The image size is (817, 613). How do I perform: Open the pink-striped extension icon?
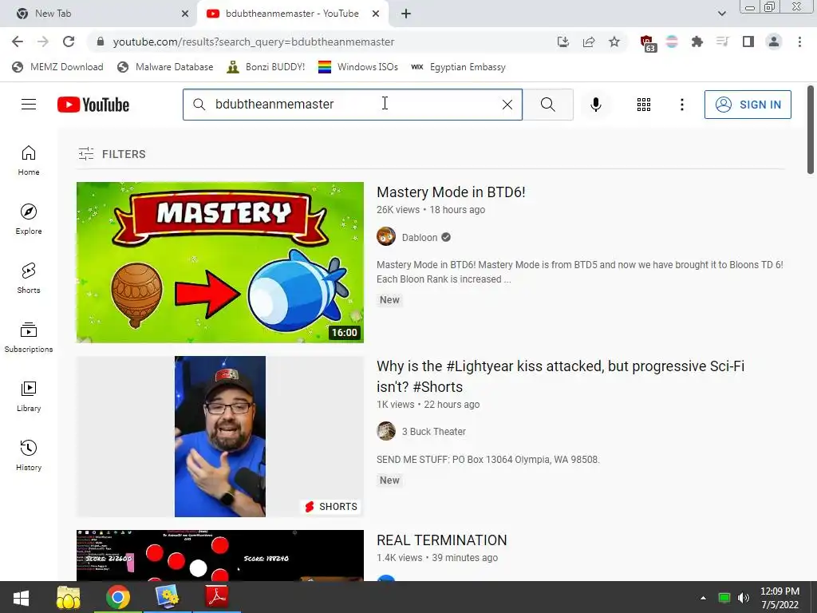(672, 42)
